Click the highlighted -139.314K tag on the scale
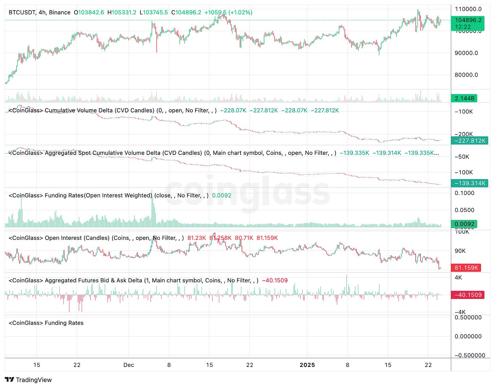495x388 pixels. click(x=470, y=183)
